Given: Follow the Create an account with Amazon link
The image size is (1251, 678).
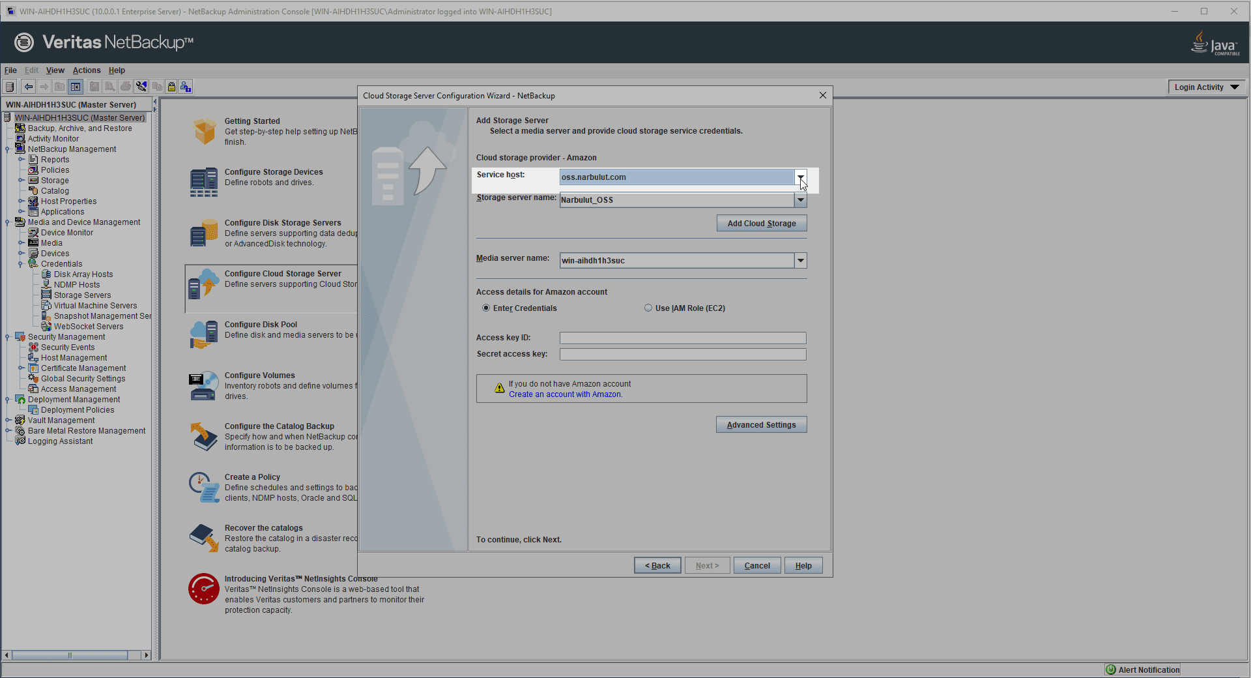Looking at the screenshot, I should click(565, 394).
